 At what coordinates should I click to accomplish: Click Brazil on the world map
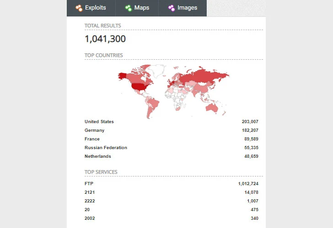(x=154, y=104)
